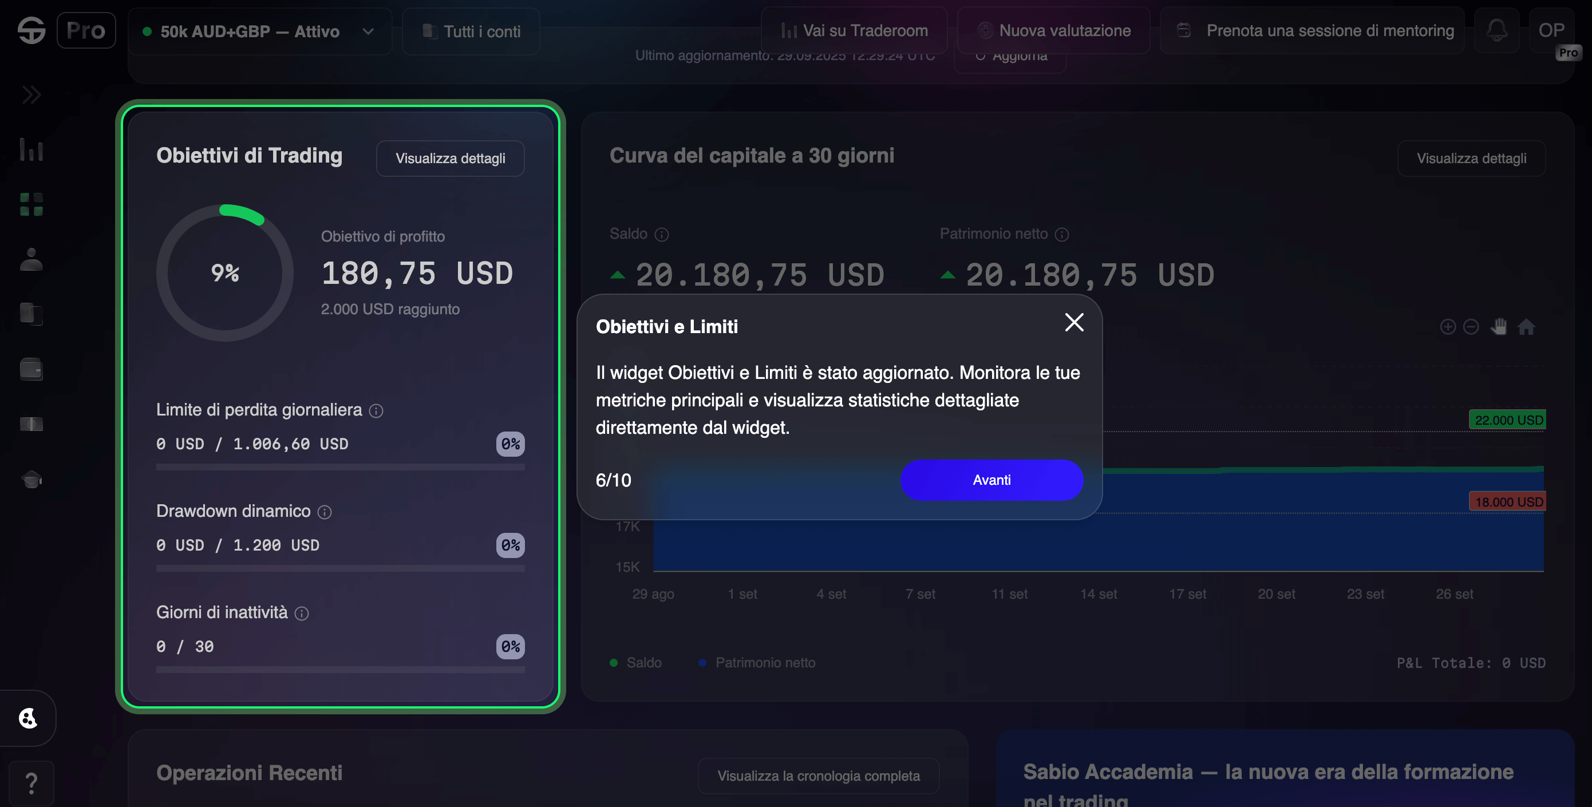Open the wallet icon in sidebar
The image size is (1592, 807).
click(31, 370)
